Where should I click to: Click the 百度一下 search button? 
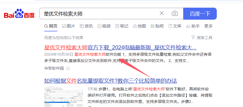click(200, 14)
